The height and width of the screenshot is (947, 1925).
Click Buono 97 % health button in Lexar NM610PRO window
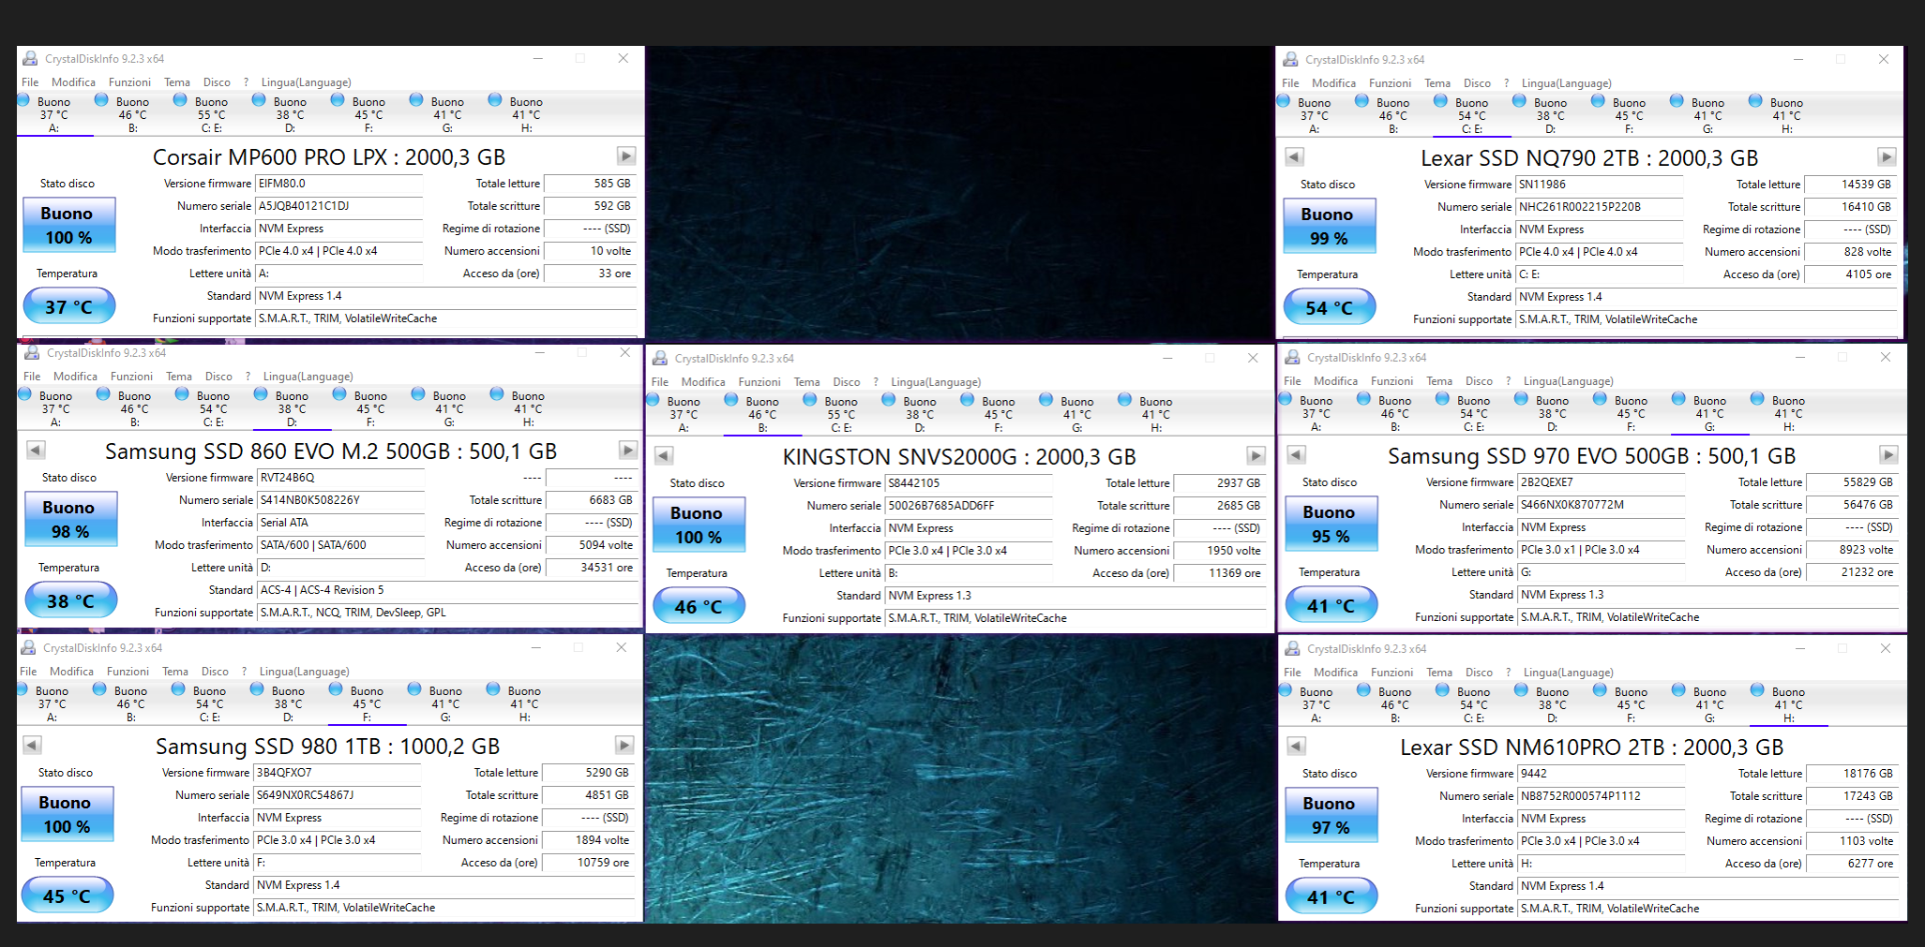pyautogui.click(x=1330, y=815)
